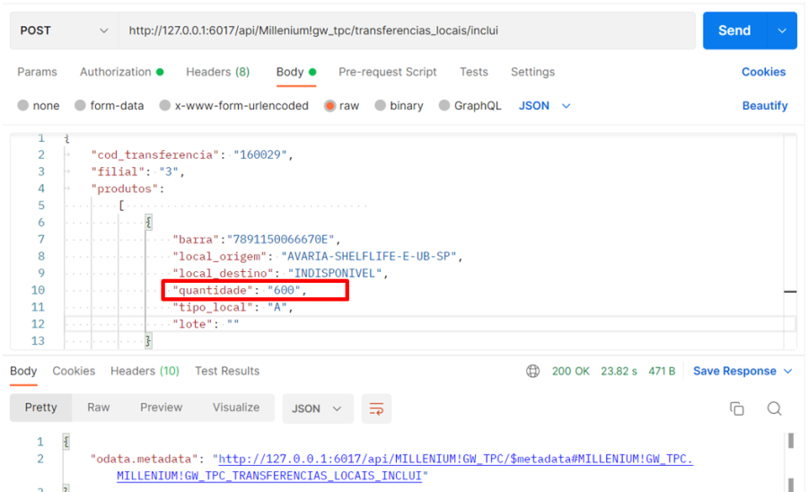Screen dimensions: 808x492
Task: Open the Cookies link near Send
Action: [x=764, y=72]
